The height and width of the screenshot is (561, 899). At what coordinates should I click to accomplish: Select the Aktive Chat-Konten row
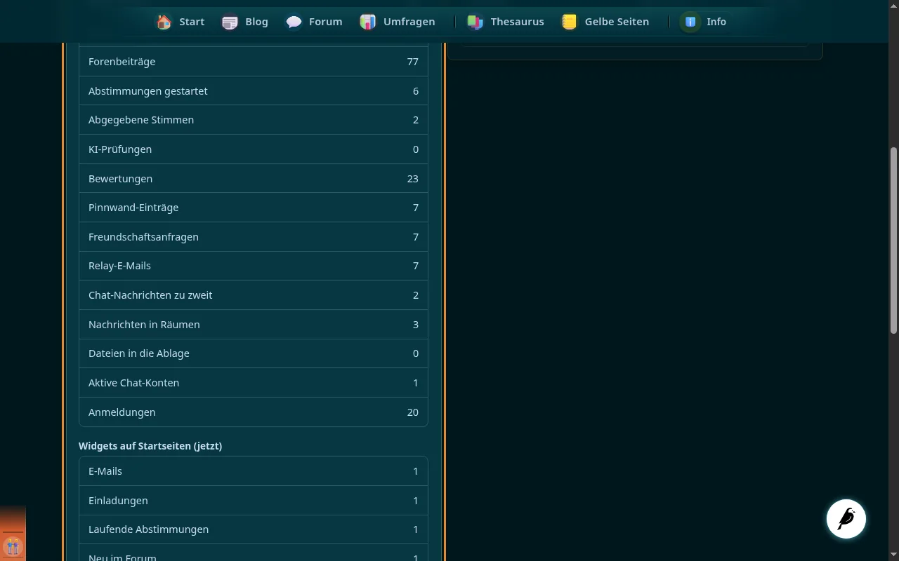coord(254,383)
